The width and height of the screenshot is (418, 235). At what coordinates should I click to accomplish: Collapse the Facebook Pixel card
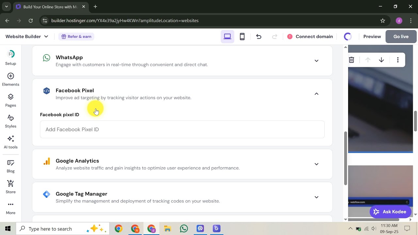[316, 94]
